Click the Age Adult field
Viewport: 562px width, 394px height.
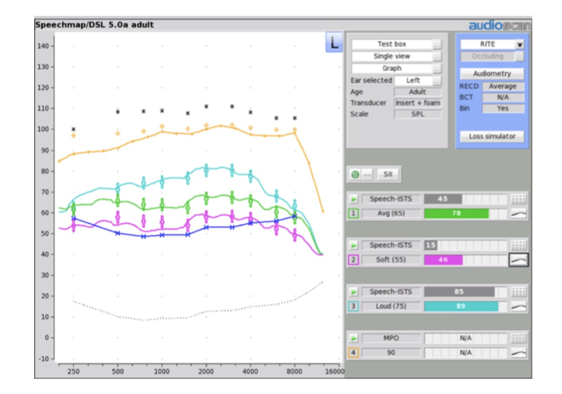click(417, 92)
